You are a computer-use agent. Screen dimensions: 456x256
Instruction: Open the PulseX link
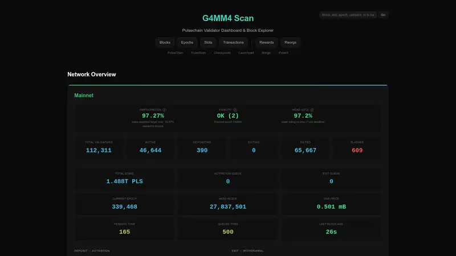pos(283,53)
